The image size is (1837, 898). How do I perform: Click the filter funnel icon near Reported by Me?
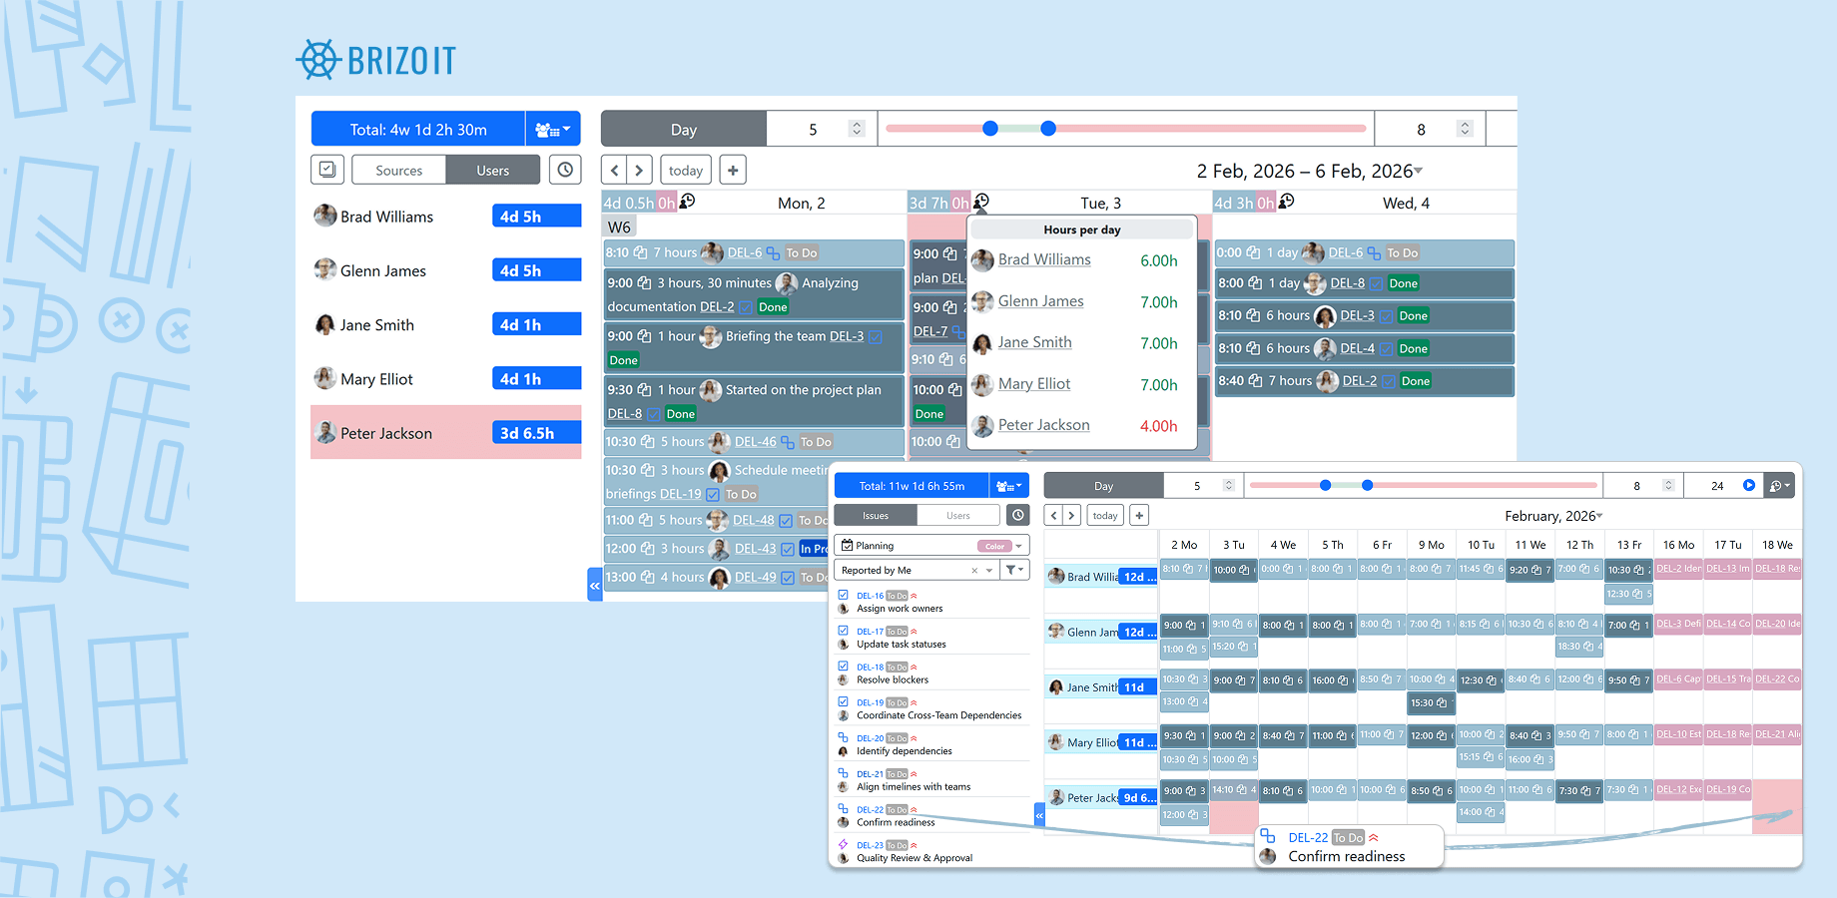1011,569
